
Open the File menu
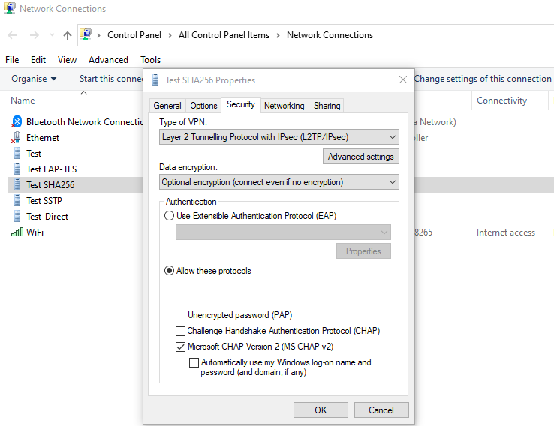click(x=12, y=60)
